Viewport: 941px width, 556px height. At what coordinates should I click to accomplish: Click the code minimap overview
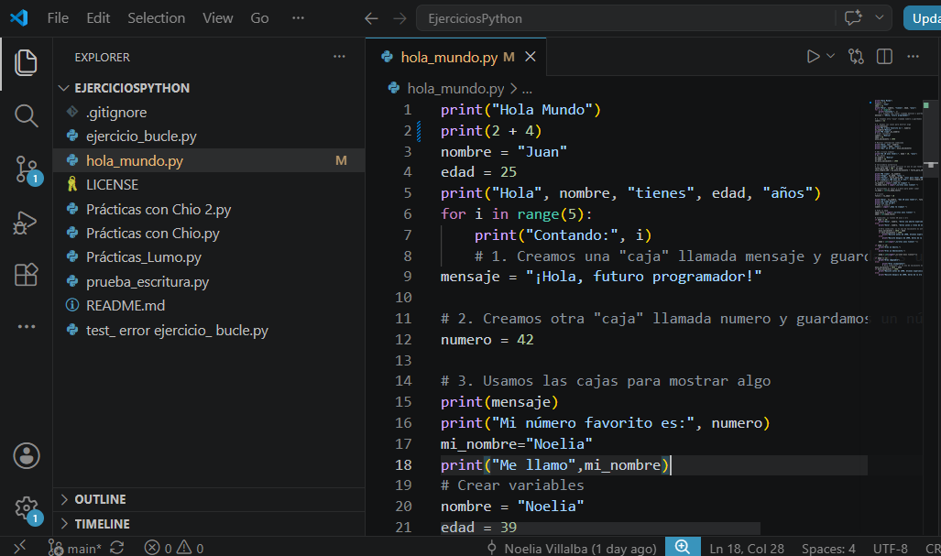(897, 187)
